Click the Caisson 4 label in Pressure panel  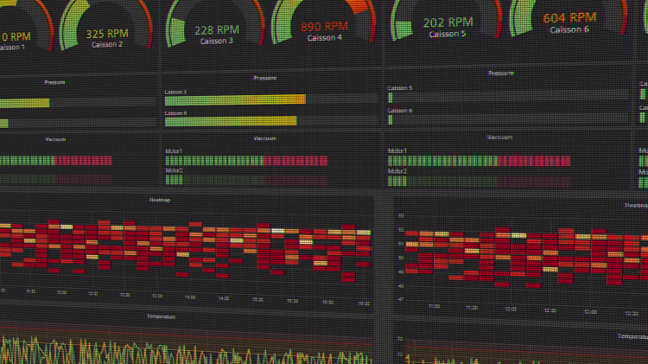tap(175, 113)
